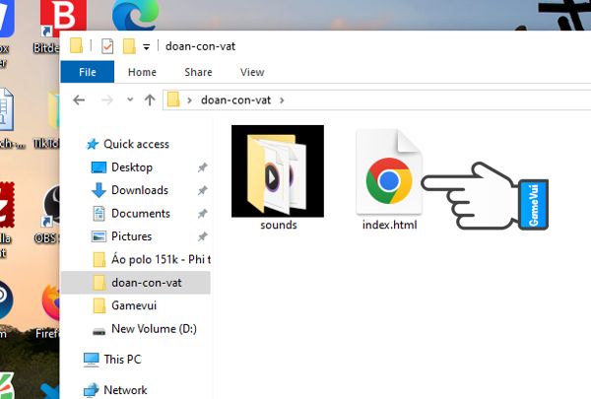Expand the recent locations dropdown
The height and width of the screenshot is (399, 591).
click(128, 100)
